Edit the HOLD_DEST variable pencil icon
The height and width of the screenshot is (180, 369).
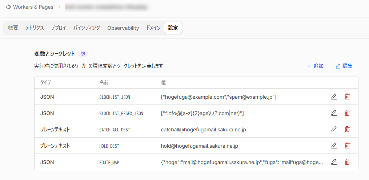click(x=334, y=146)
